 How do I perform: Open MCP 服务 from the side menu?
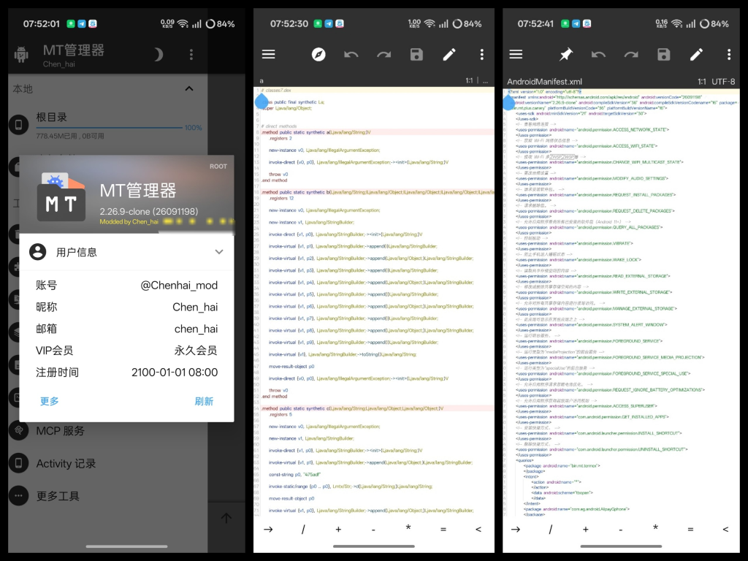click(x=108, y=431)
